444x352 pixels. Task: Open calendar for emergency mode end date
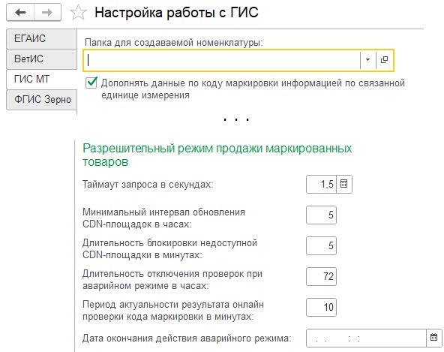coord(433,338)
